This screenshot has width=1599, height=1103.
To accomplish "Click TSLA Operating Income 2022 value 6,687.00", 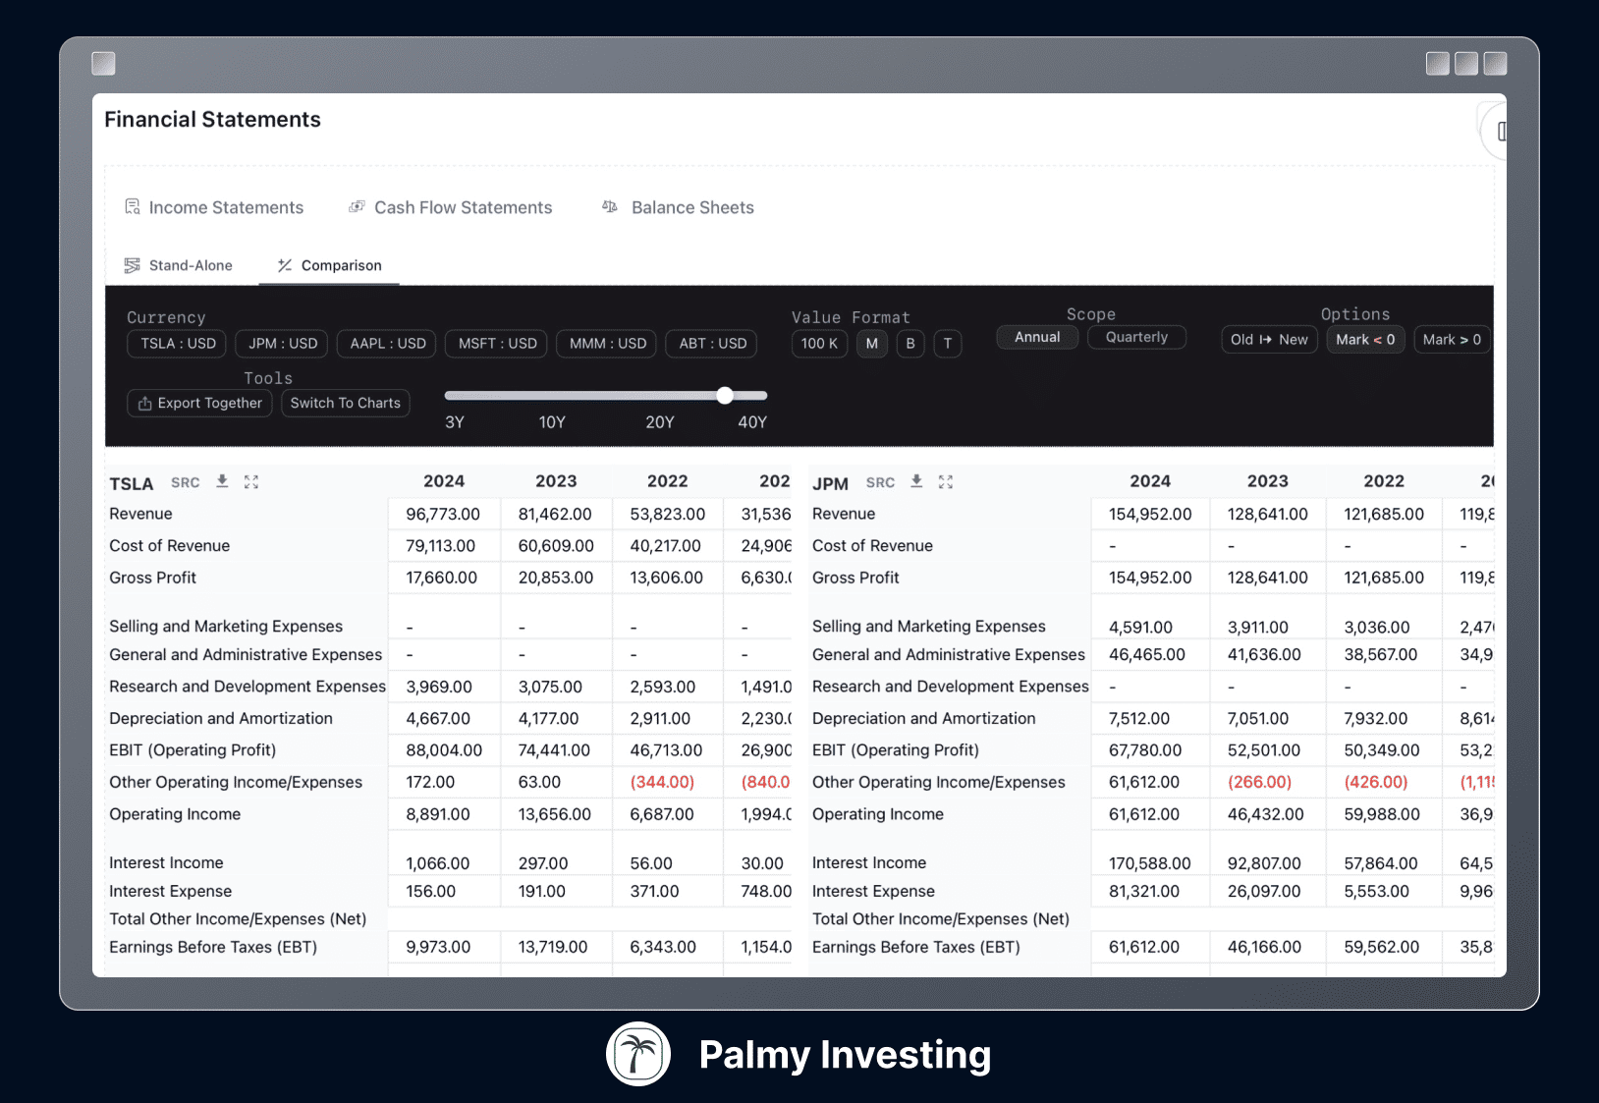I will click(662, 815).
